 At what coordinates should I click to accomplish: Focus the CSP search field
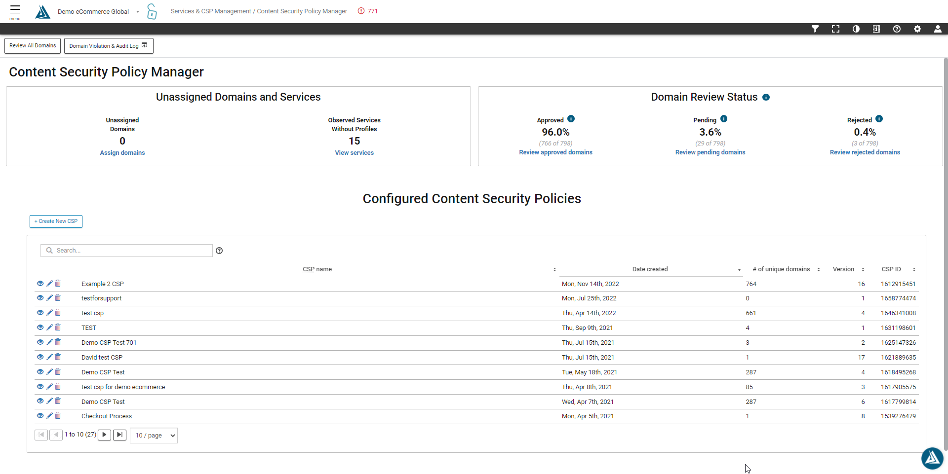tap(126, 251)
